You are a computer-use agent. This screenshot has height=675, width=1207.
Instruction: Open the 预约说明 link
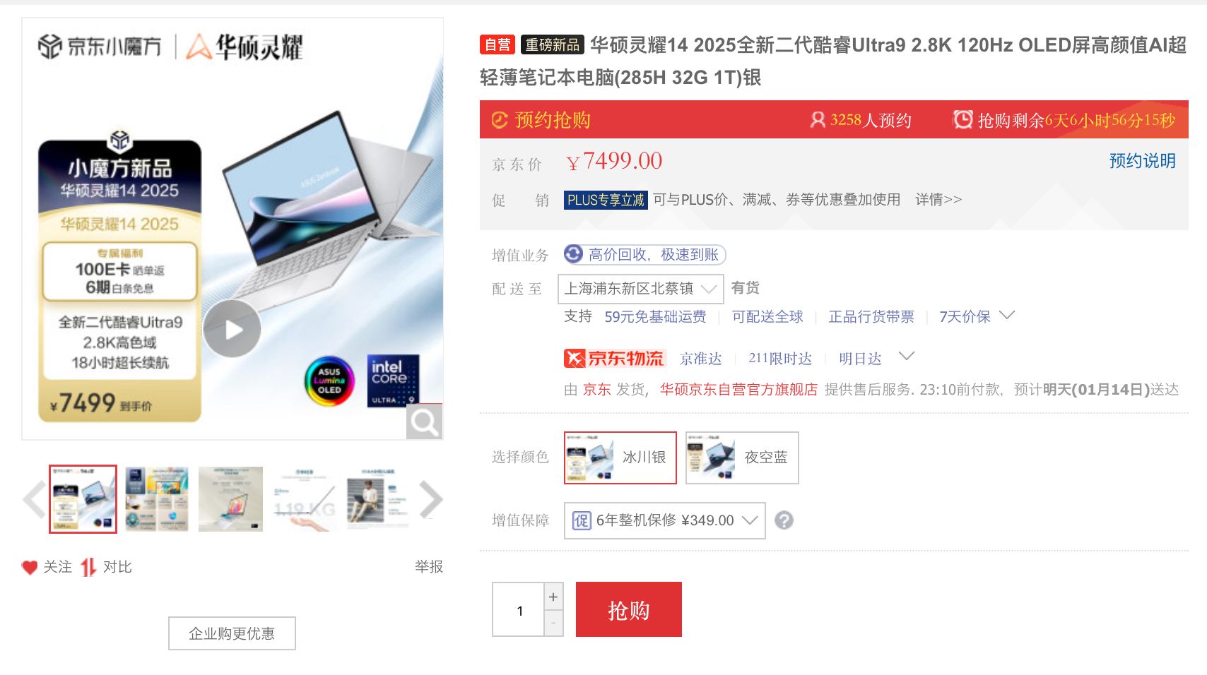[1142, 161]
